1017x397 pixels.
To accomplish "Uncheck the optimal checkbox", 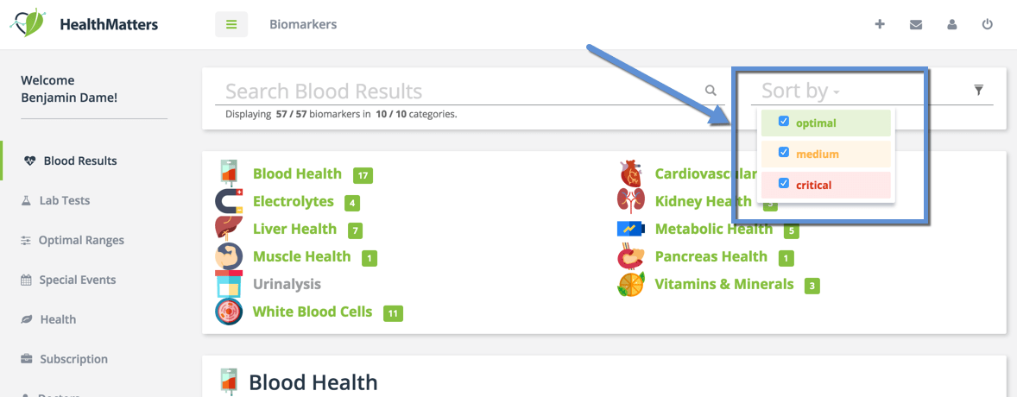I will pos(784,122).
